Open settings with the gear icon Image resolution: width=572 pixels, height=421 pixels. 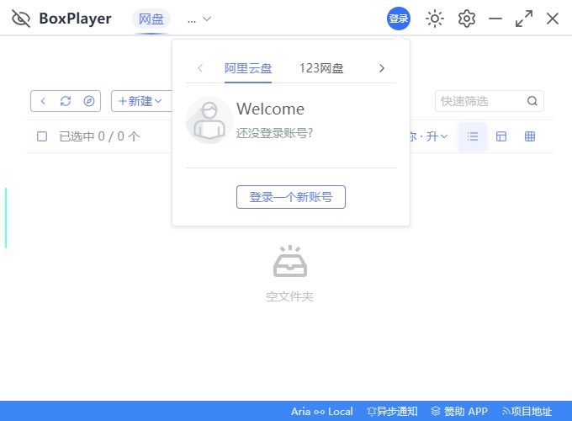click(x=467, y=19)
